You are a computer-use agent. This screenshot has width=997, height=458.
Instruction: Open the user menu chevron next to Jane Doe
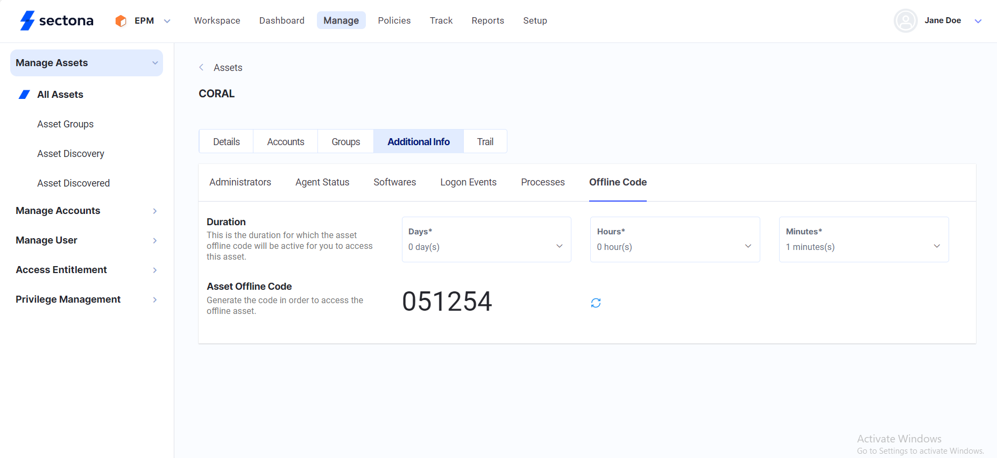(x=978, y=21)
